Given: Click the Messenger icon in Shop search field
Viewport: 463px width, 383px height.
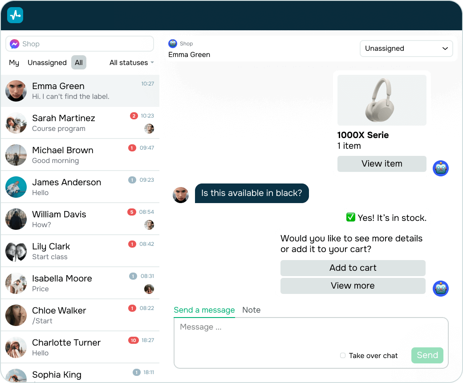Looking at the screenshot, I should pos(14,44).
